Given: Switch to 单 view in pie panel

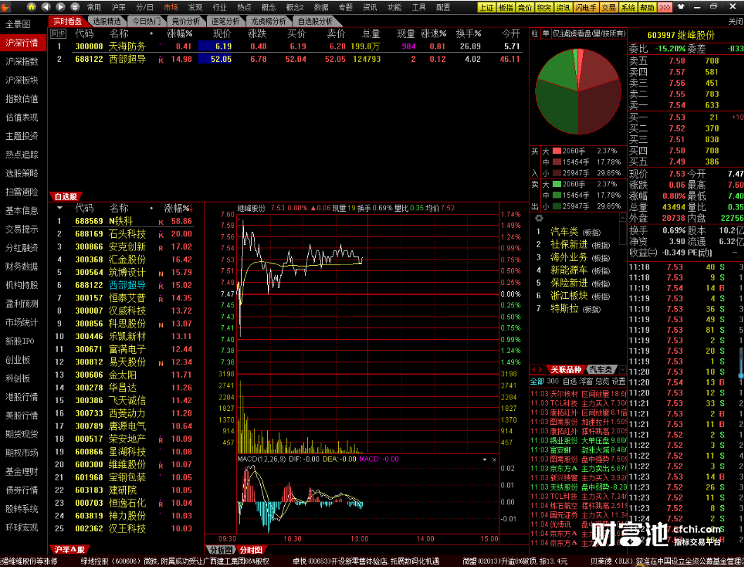Looking at the screenshot, I should point(546,34).
